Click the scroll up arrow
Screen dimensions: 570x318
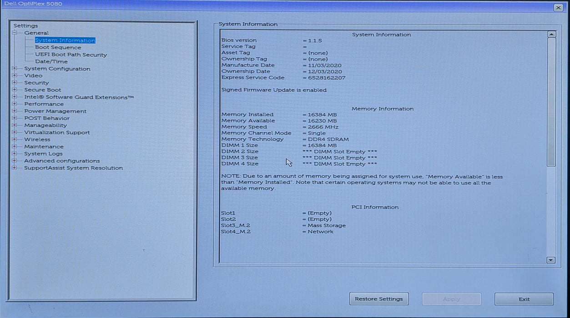tap(551, 34)
